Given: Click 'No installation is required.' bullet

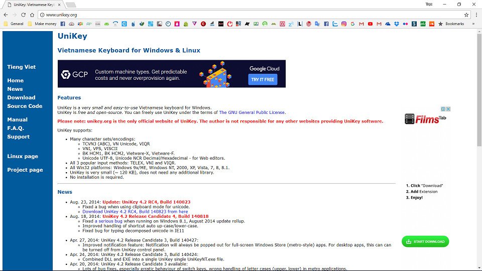Looking at the screenshot, I should pos(97,177).
